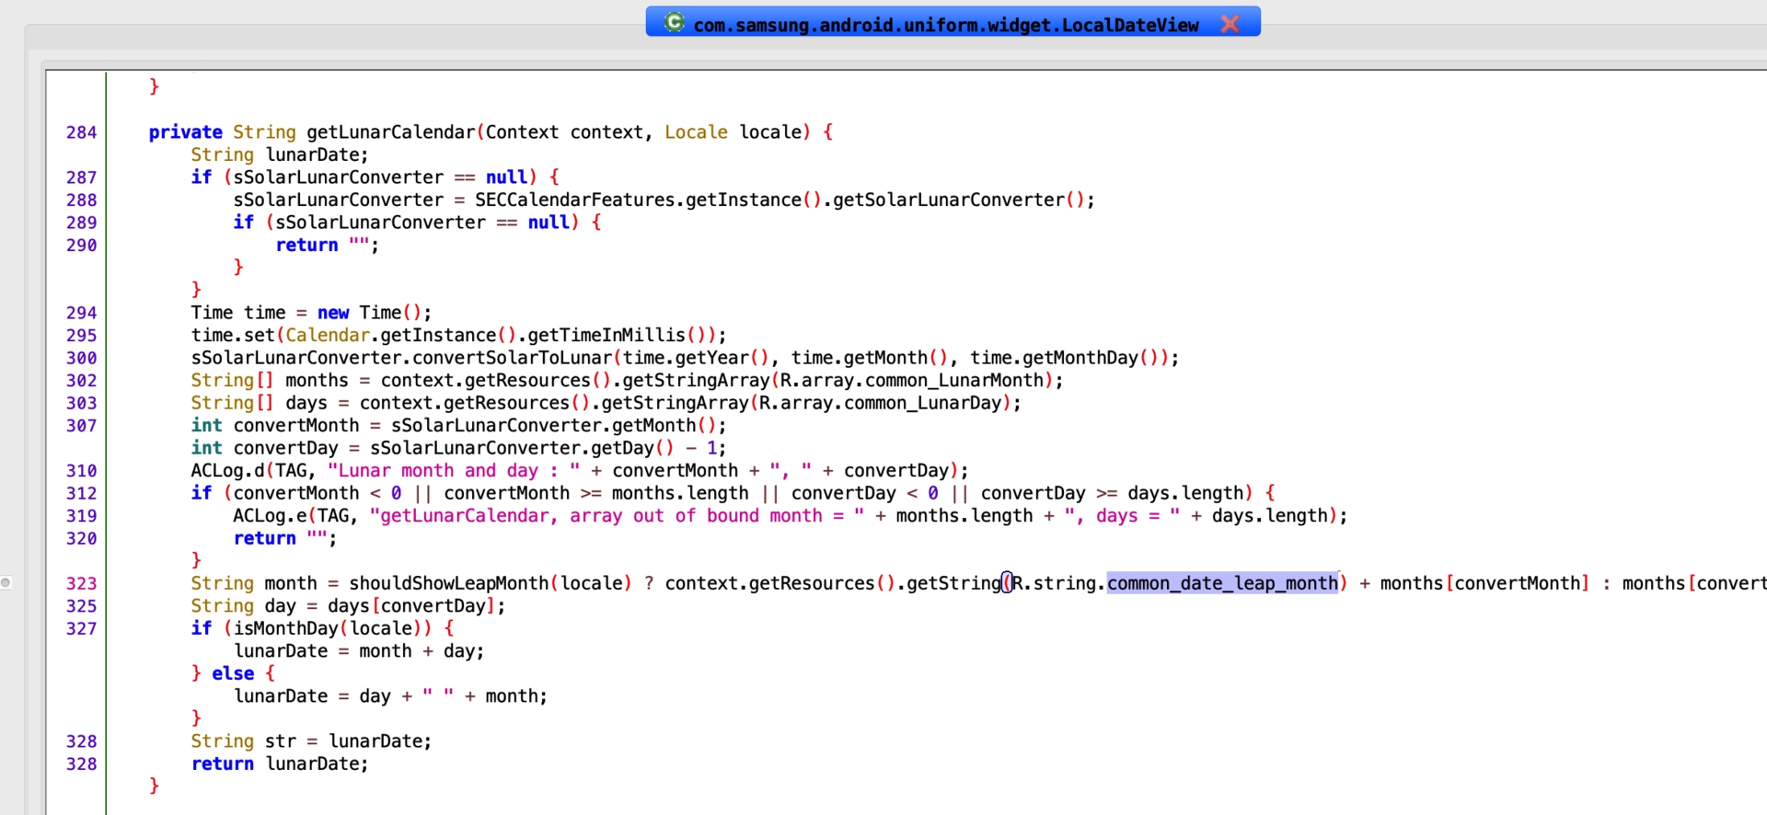Click the highlighted common_date_leap_month identifier
Screen dimensions: 1767x815
coord(1222,583)
